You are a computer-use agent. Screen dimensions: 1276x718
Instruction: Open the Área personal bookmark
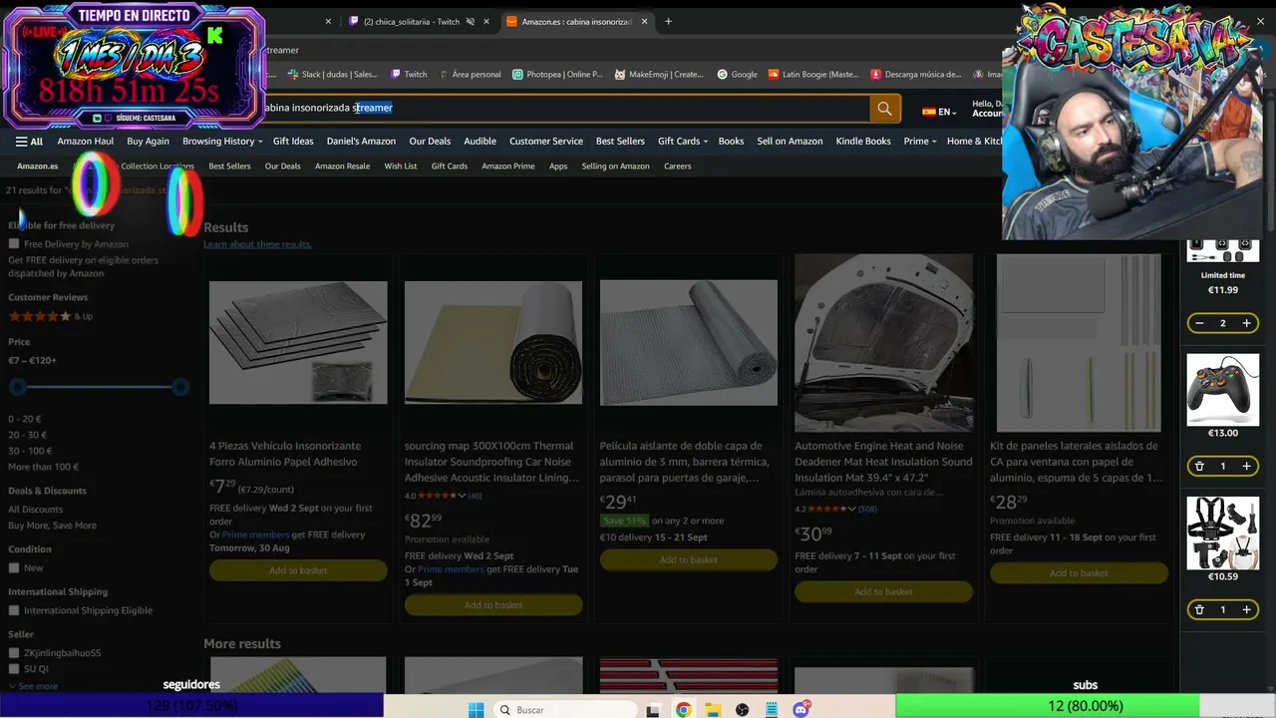coord(469,74)
